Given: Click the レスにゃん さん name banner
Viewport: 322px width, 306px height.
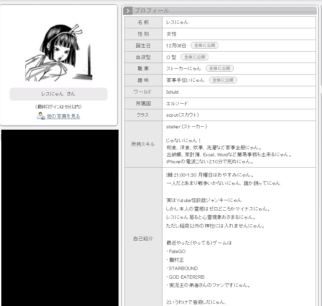Looking at the screenshot, I should [x=59, y=94].
